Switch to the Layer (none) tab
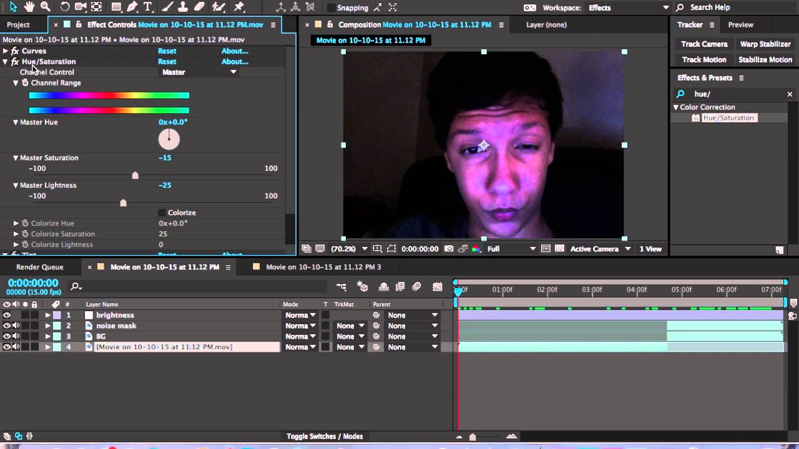Viewport: 799px width, 449px height. pos(546,25)
